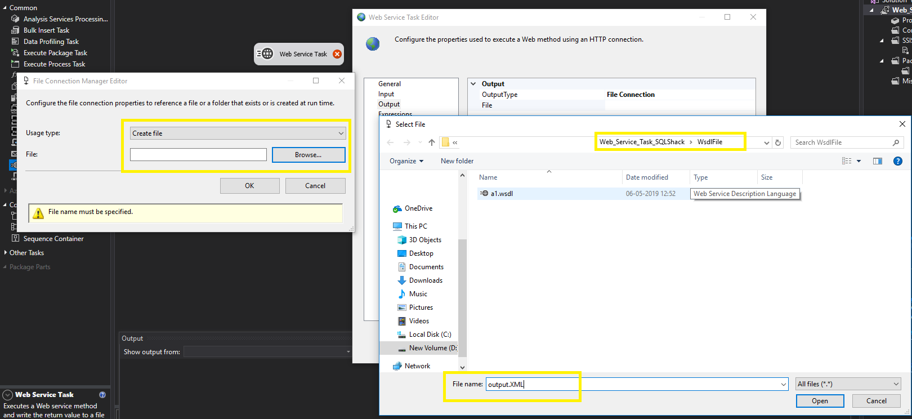Open the File name history dropdown
The image size is (912, 419).
tap(784, 384)
